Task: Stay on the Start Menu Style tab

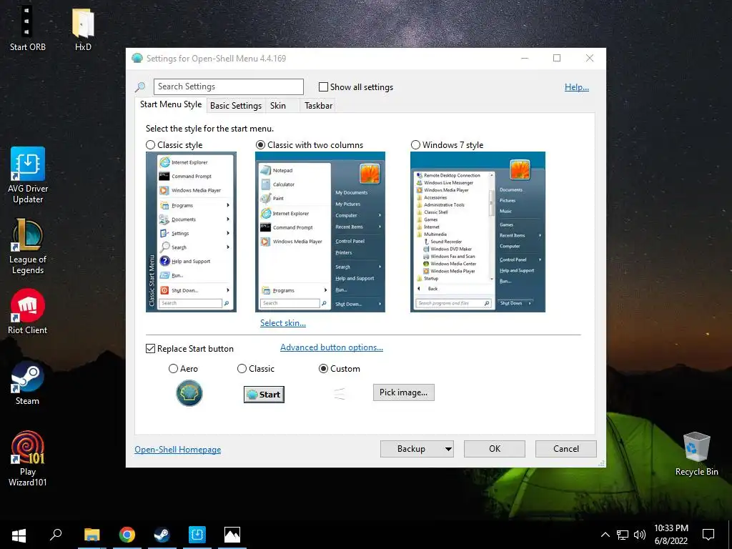Action: (x=171, y=104)
